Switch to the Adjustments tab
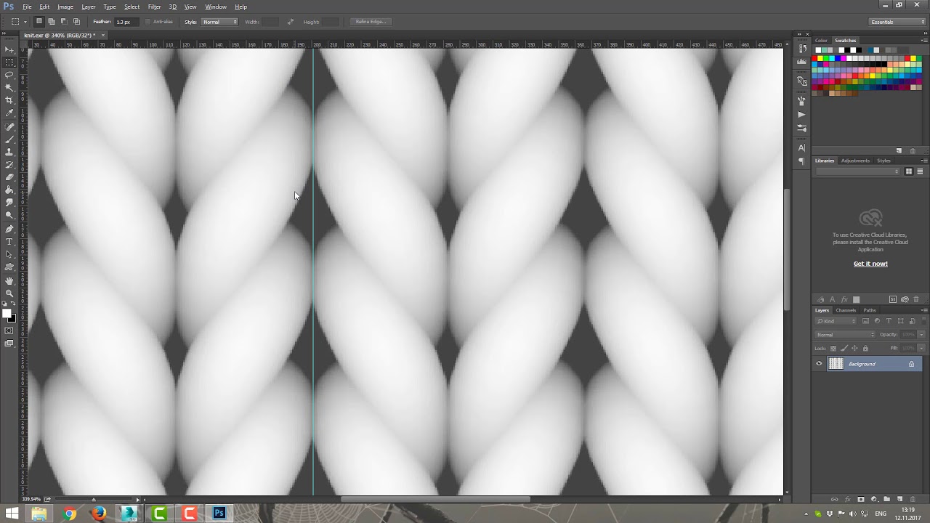The height and width of the screenshot is (523, 930). point(855,161)
